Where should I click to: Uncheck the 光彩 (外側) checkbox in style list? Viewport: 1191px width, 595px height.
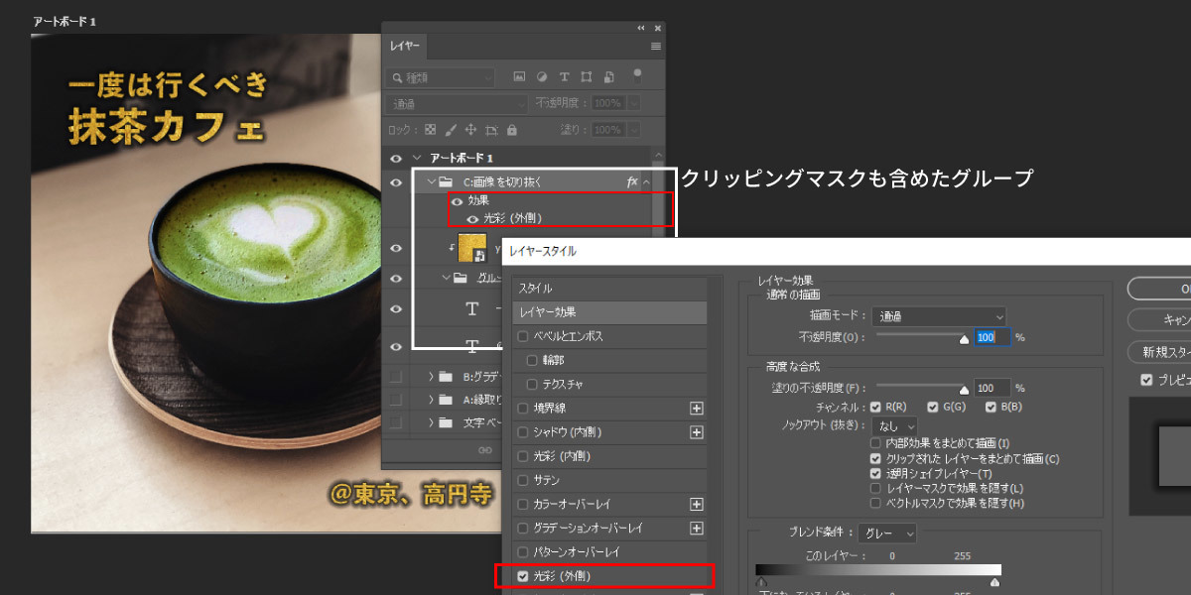coord(523,576)
